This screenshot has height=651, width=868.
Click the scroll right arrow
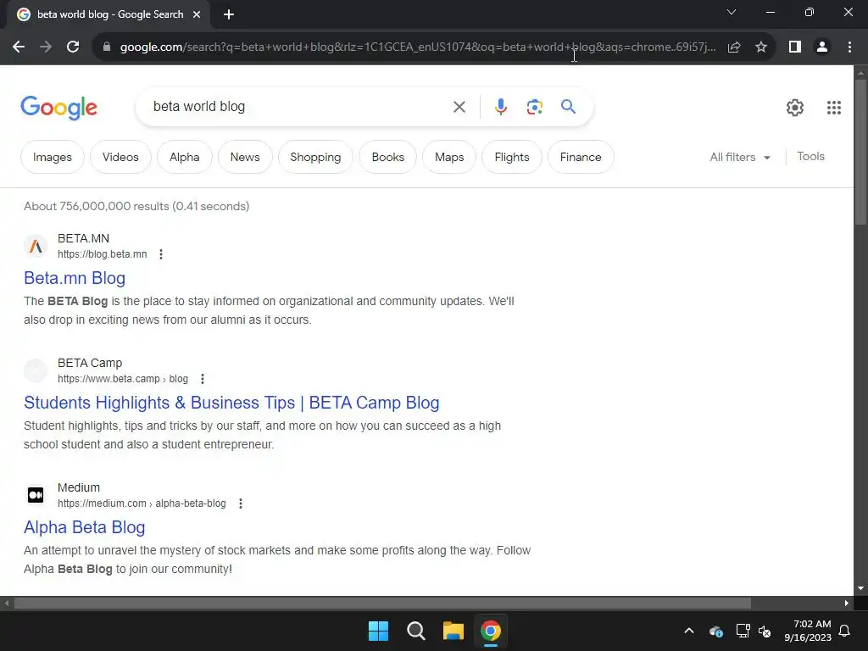click(847, 603)
